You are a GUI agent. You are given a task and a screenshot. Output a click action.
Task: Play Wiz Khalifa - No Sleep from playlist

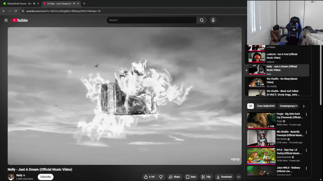point(277,82)
